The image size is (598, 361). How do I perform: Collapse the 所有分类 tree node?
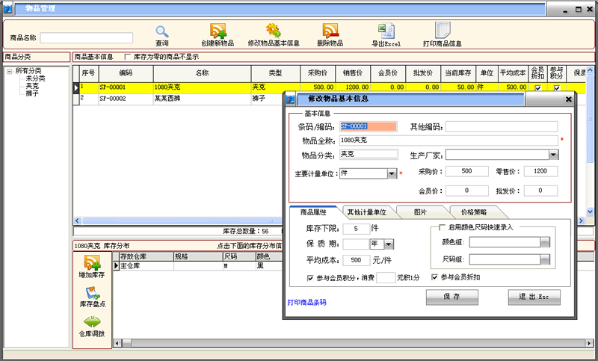click(10, 71)
